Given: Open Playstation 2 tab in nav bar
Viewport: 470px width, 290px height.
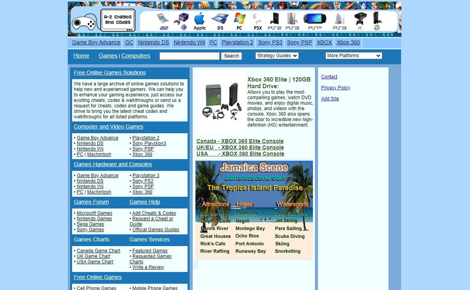Looking at the screenshot, I should (x=237, y=43).
